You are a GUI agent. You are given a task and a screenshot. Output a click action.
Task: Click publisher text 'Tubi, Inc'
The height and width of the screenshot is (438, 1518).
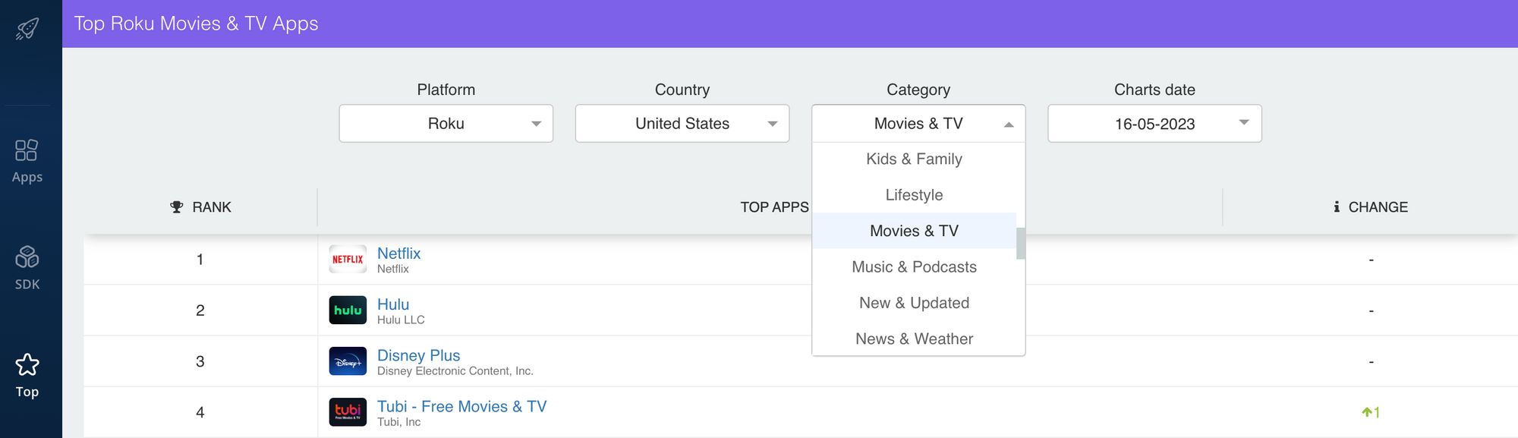(398, 422)
